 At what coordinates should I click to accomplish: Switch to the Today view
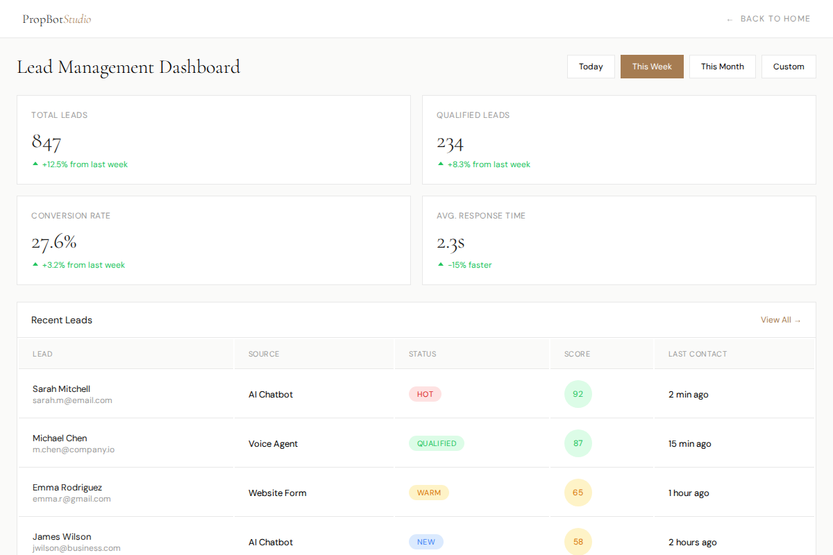[x=591, y=66]
